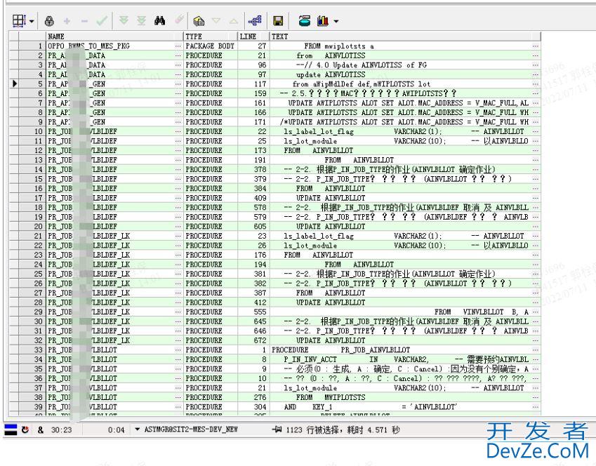The width and height of the screenshot is (596, 466).
Task: Click the 'FROM mwiplotsts a' text cell
Action: (x=405, y=46)
